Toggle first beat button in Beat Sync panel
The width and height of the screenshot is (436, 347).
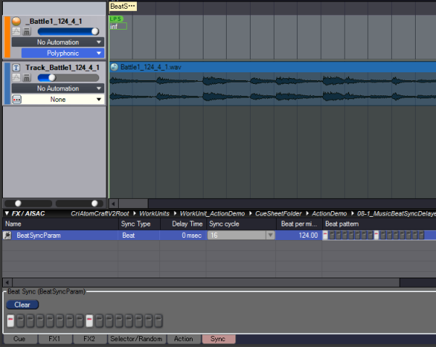tap(11, 321)
